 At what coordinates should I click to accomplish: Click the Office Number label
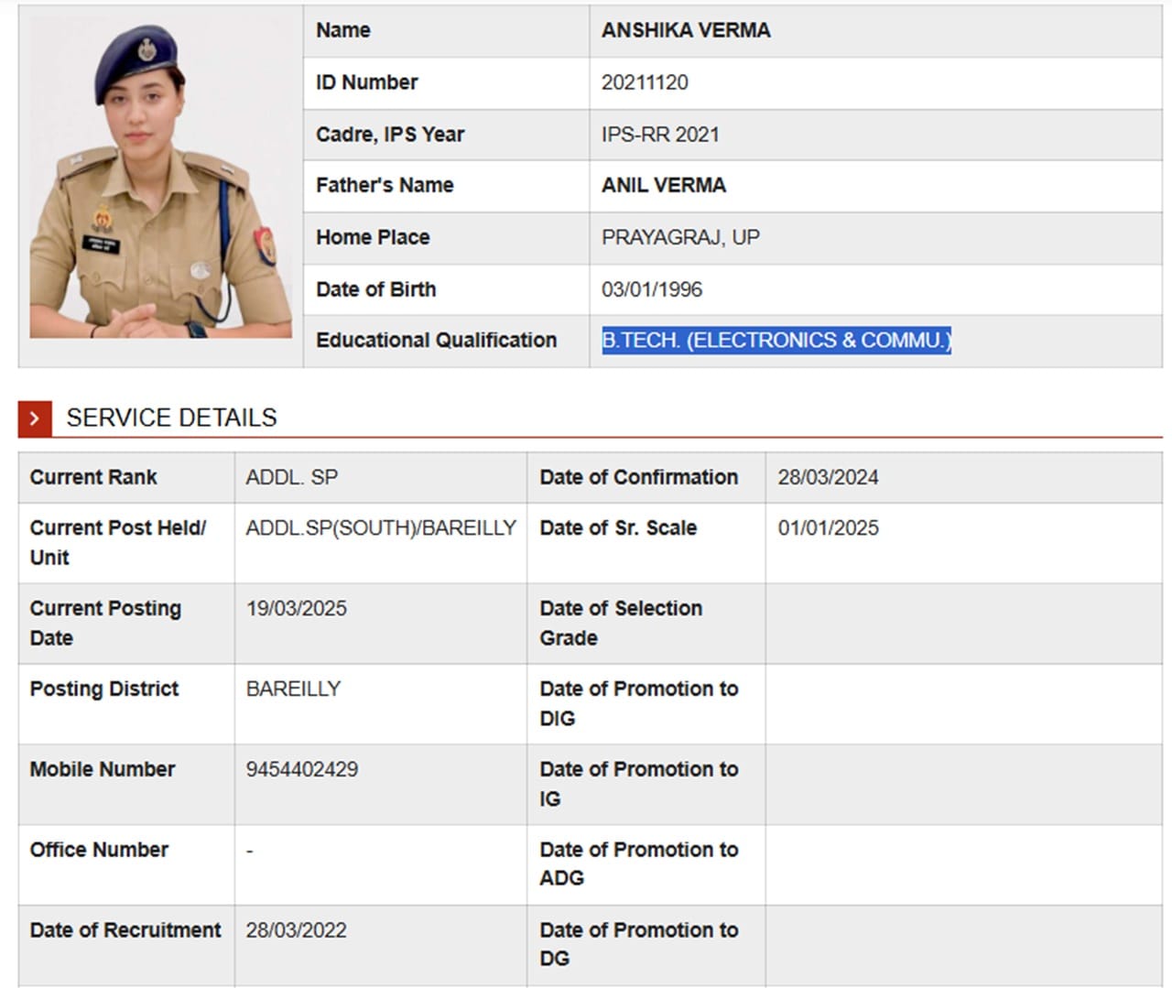[x=99, y=850]
